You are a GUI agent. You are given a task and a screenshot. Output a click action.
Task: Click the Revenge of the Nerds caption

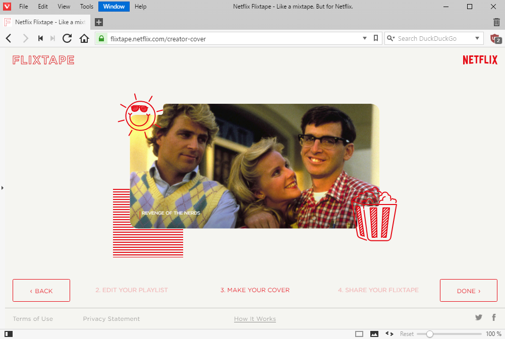pyautogui.click(x=171, y=213)
